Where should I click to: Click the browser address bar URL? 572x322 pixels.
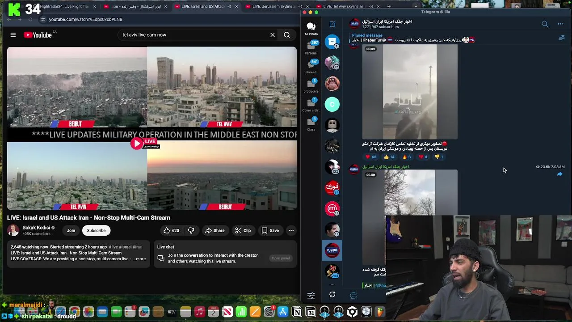coord(85,19)
